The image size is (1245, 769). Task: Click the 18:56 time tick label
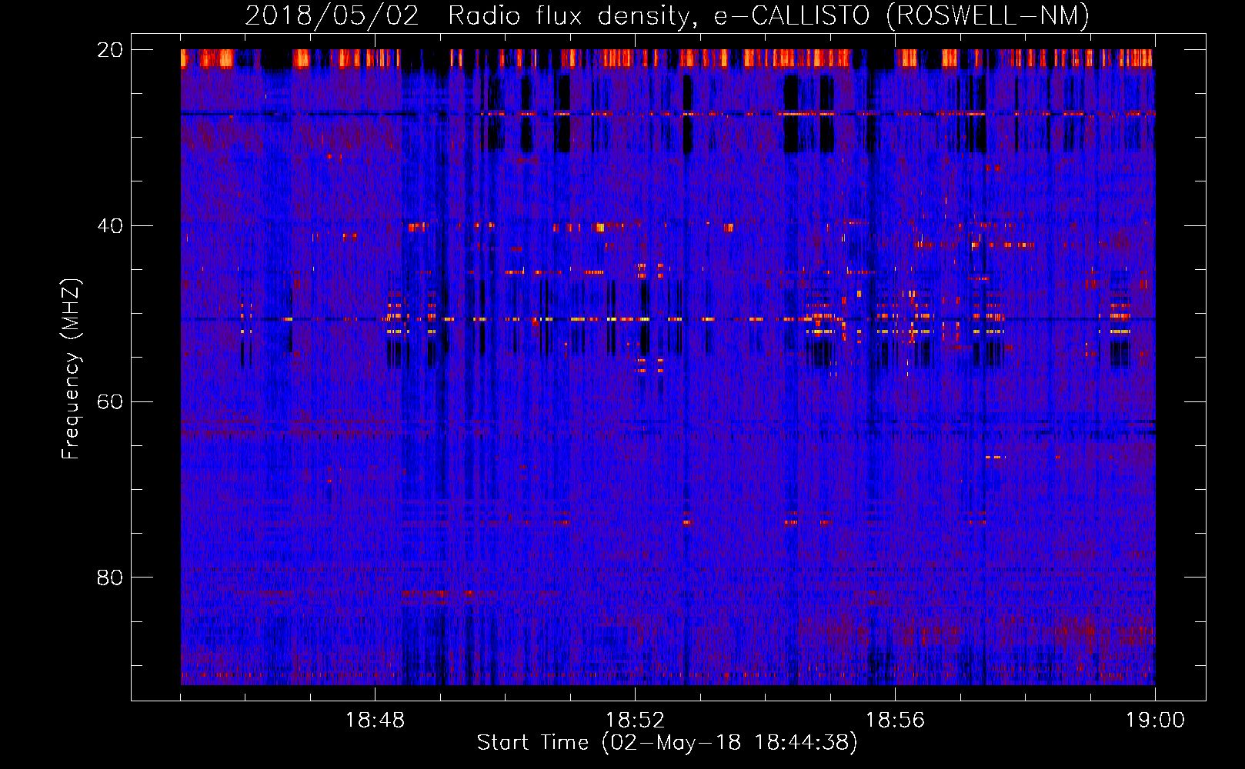(896, 721)
